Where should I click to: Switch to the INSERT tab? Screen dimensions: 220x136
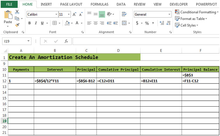click(x=46, y=4)
